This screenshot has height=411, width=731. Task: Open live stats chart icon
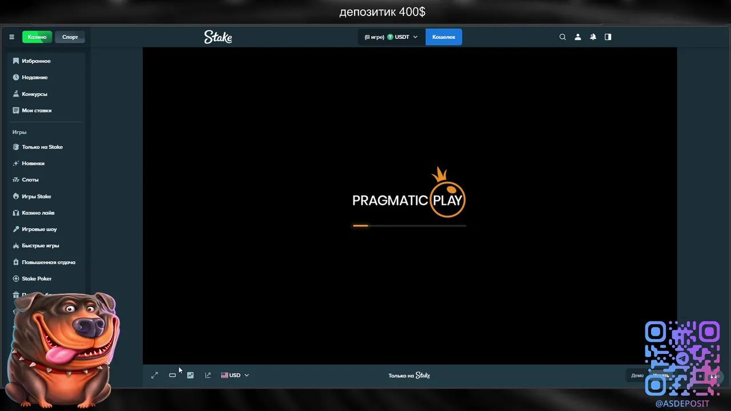tap(190, 376)
